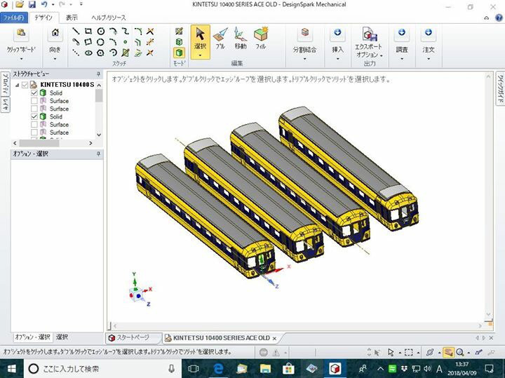Viewport: 505px width, 378px height.
Task: Select the Line sketch tool
Action: [x=76, y=31]
